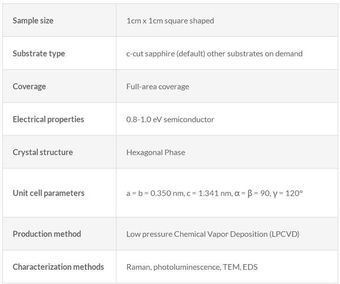Click the Electrical properties label

tap(48, 120)
